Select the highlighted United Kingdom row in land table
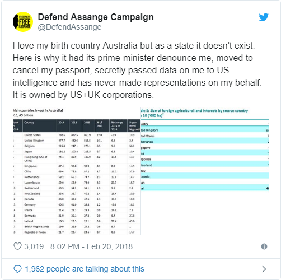The width and height of the screenshot is (281, 280). point(205,130)
